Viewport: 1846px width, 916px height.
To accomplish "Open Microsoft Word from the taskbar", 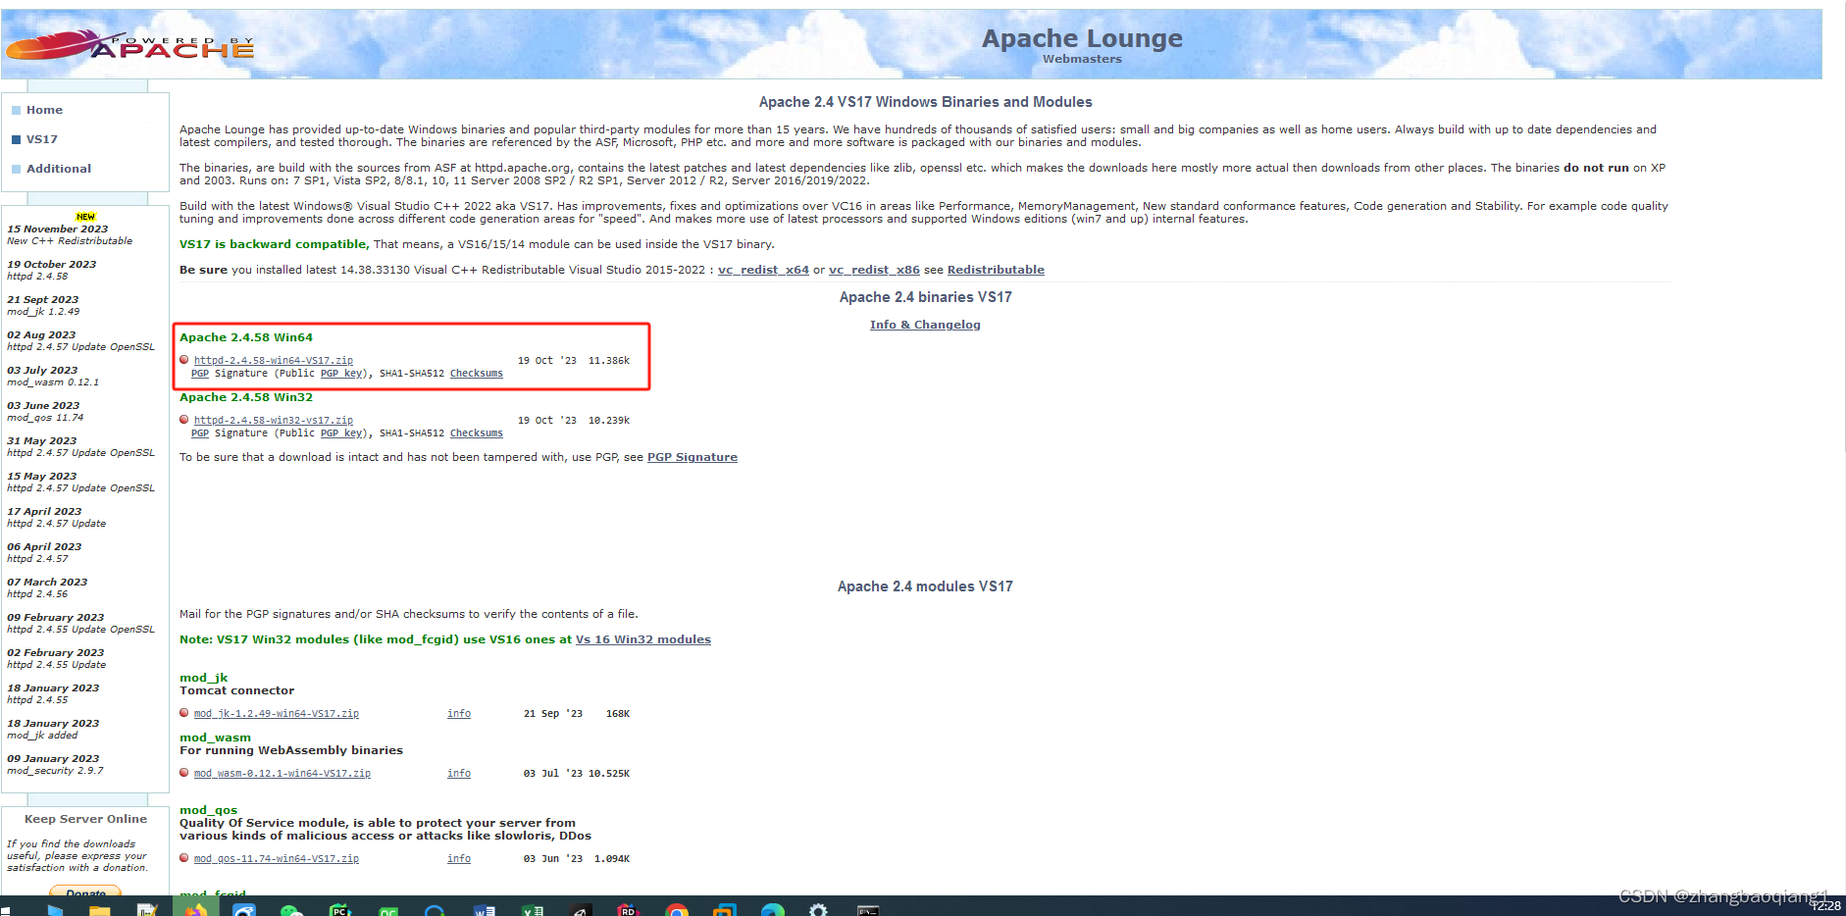I will click(x=484, y=909).
